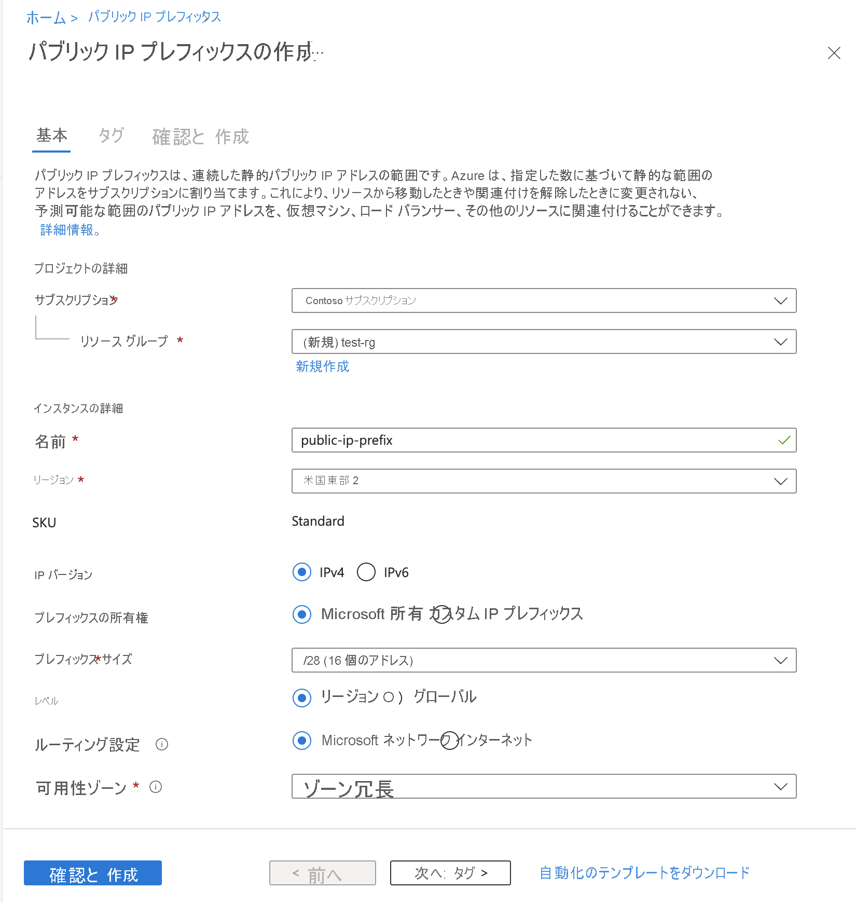Expand the リソース グループ dropdown
856x903 pixels.
point(544,341)
